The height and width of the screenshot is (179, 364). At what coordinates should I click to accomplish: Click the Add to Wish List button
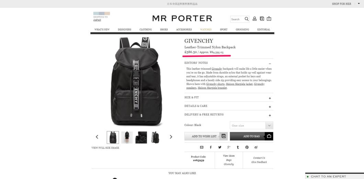click(206, 136)
